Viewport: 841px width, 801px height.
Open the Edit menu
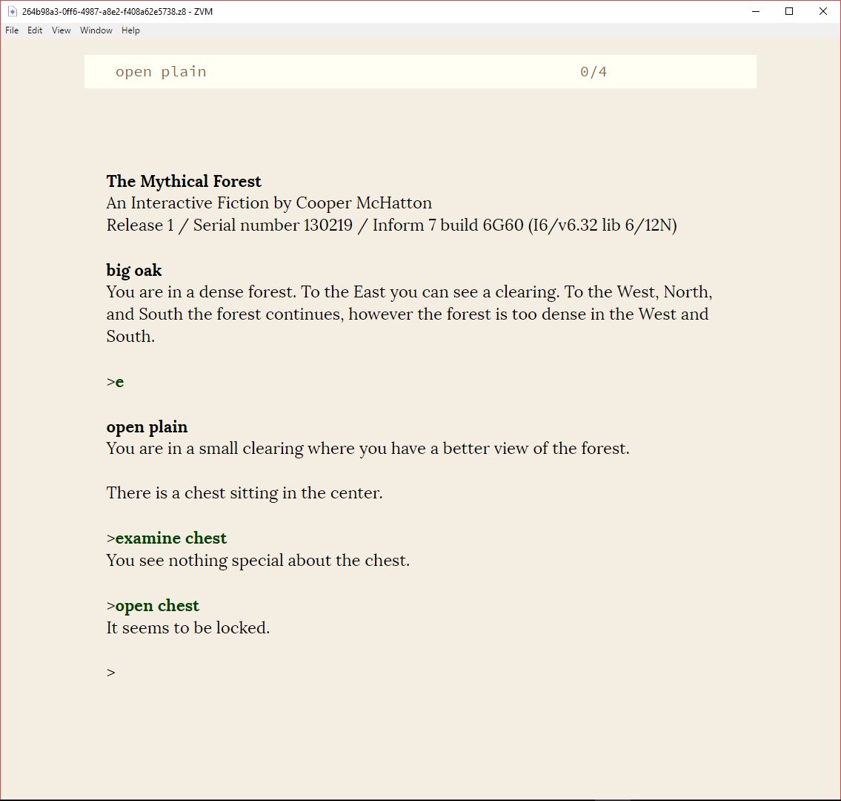pos(35,30)
